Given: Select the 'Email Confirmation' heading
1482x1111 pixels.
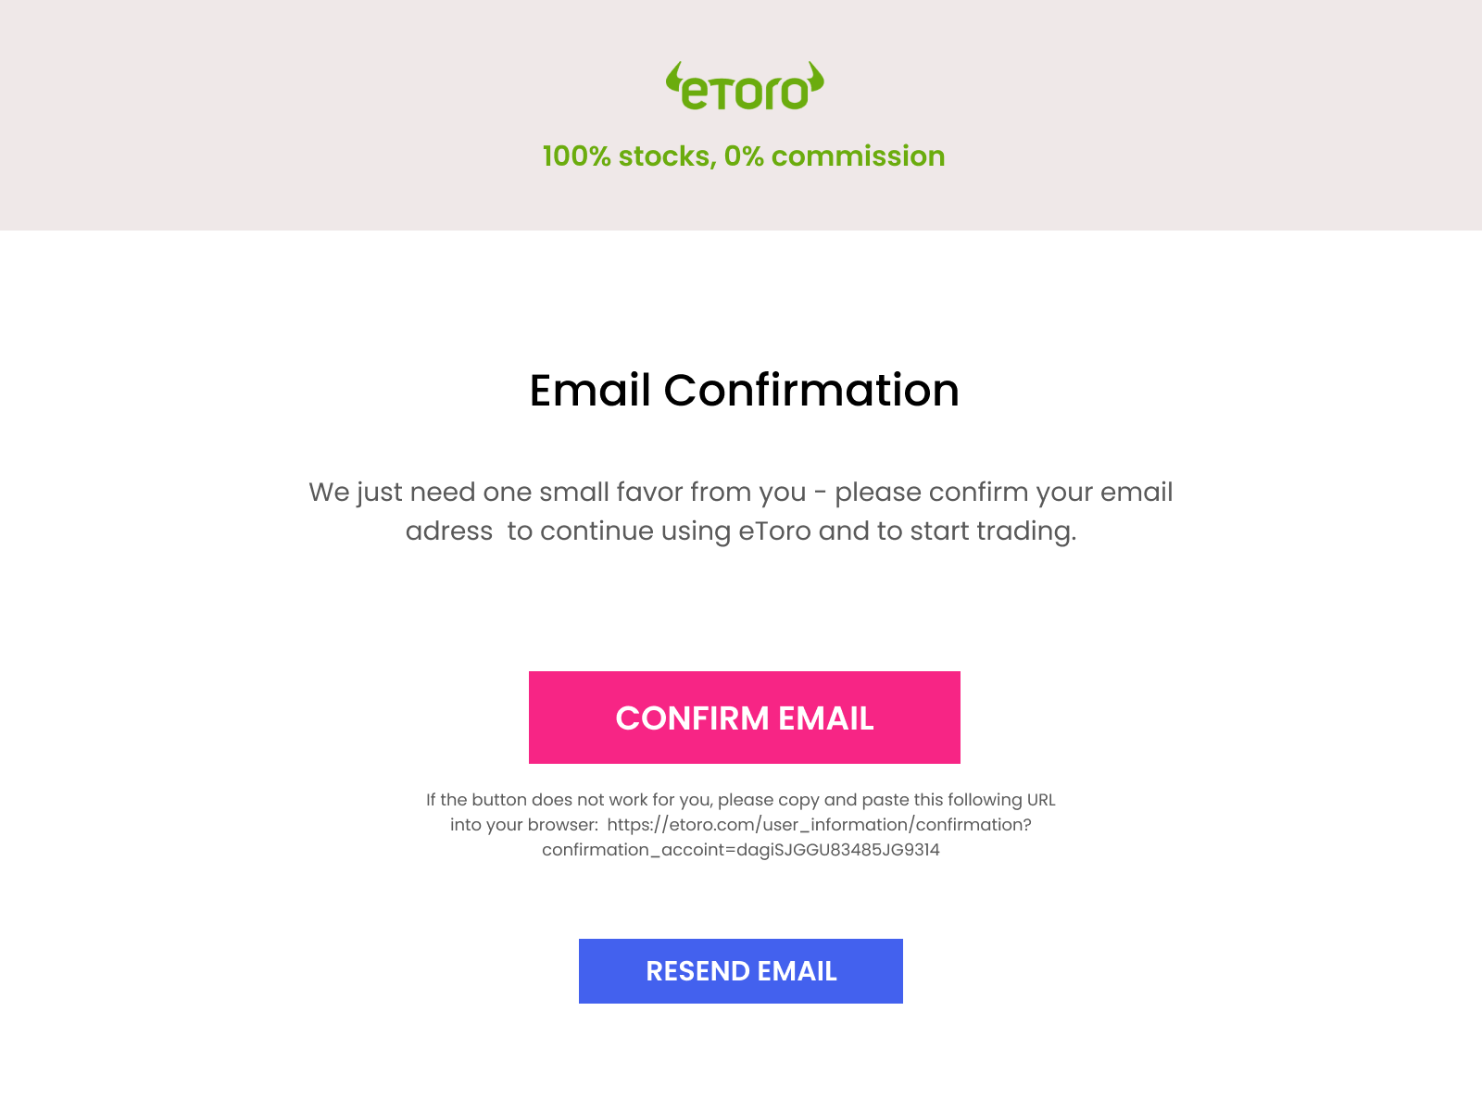Looking at the screenshot, I should (743, 391).
